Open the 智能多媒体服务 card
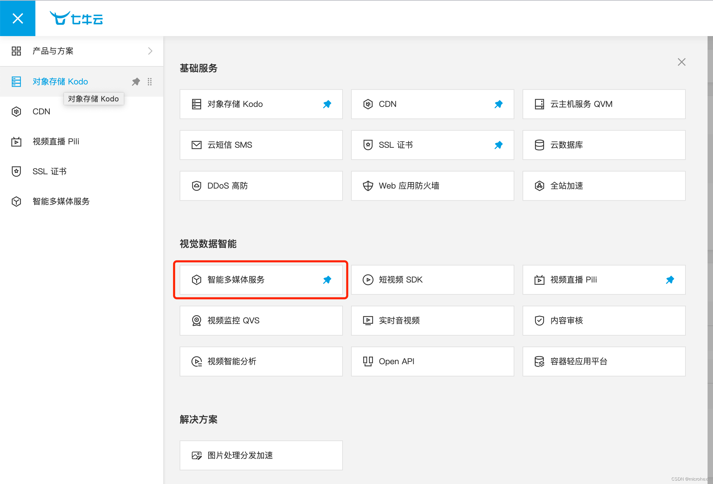 click(261, 280)
